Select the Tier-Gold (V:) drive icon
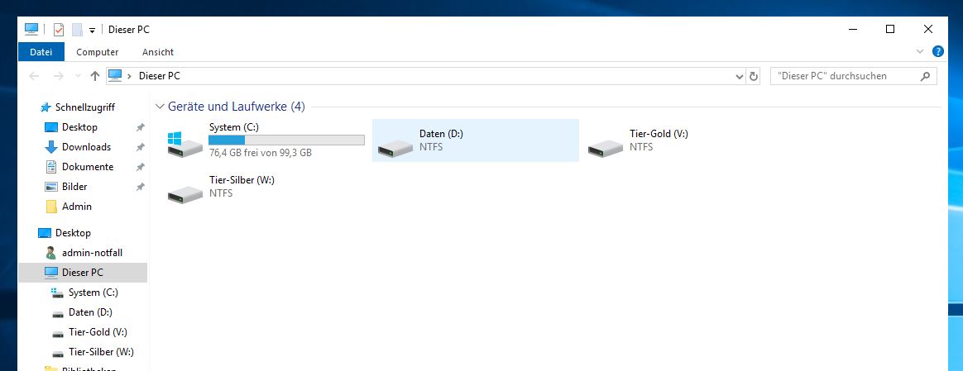Image resolution: width=963 pixels, height=371 pixels. coord(605,147)
